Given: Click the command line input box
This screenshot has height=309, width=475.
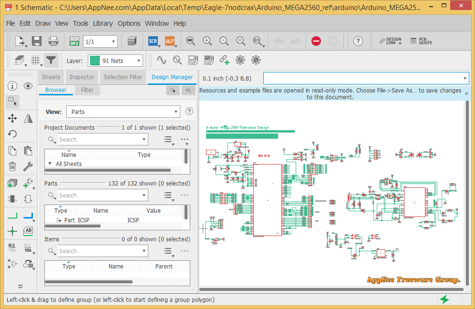Looking at the screenshot, I should click(x=362, y=78).
